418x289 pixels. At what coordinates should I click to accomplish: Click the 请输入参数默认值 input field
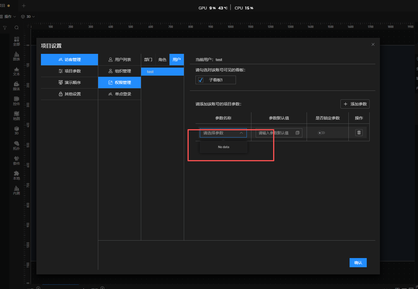click(x=275, y=133)
